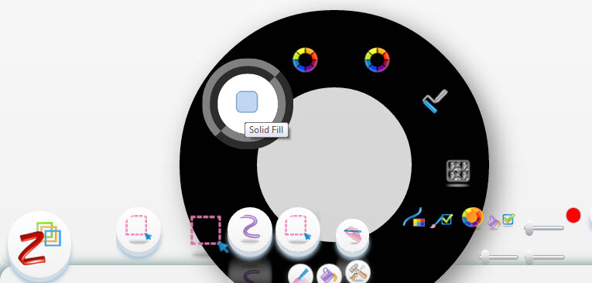Image resolution: width=592 pixels, height=283 pixels.
Task: Select the pink hand holding blue pen tool
Action: click(352, 236)
